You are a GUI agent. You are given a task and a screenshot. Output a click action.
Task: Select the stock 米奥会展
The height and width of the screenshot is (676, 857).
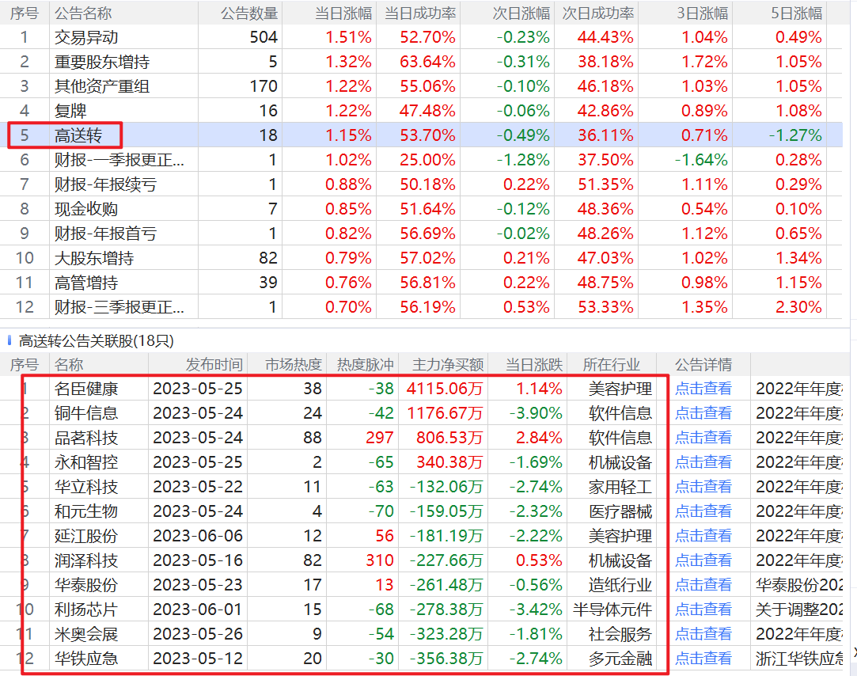coord(86,634)
